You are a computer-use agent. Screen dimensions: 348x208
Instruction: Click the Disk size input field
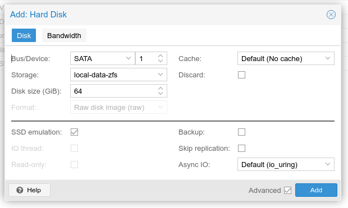tap(114, 91)
